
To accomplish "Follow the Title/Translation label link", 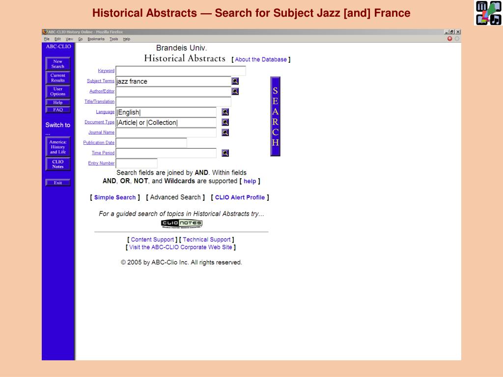I will point(99,101).
